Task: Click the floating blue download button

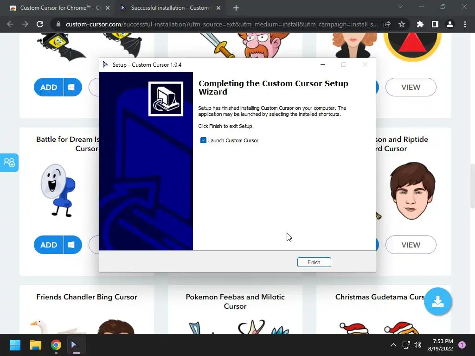Action: (438, 301)
